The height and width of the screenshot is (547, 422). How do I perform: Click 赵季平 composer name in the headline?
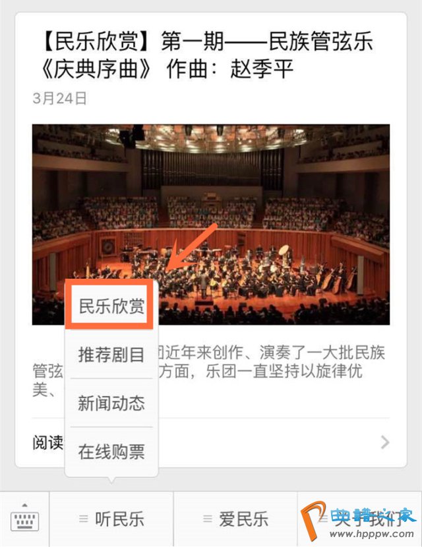point(262,69)
